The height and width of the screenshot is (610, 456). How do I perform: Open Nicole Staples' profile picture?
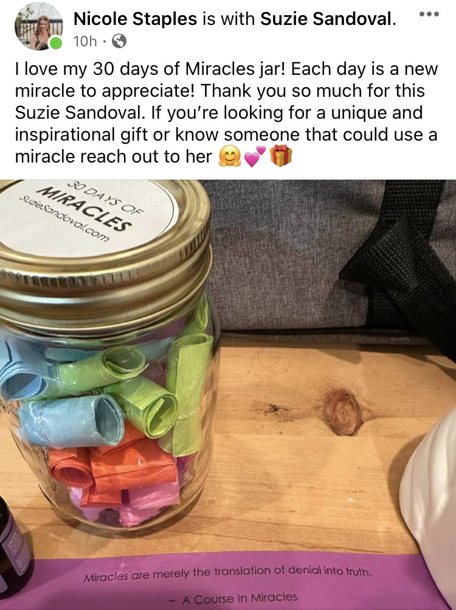(38, 27)
